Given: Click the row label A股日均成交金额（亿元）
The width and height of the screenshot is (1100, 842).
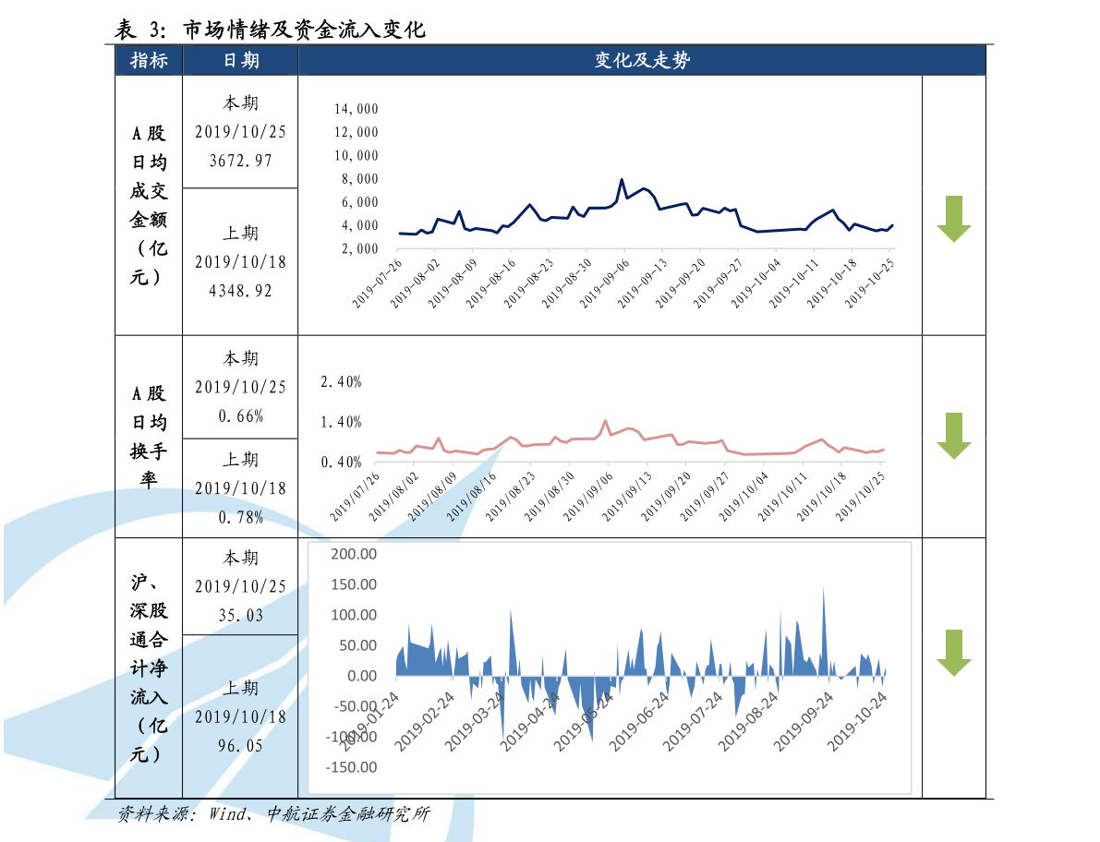Looking at the screenshot, I should [149, 205].
